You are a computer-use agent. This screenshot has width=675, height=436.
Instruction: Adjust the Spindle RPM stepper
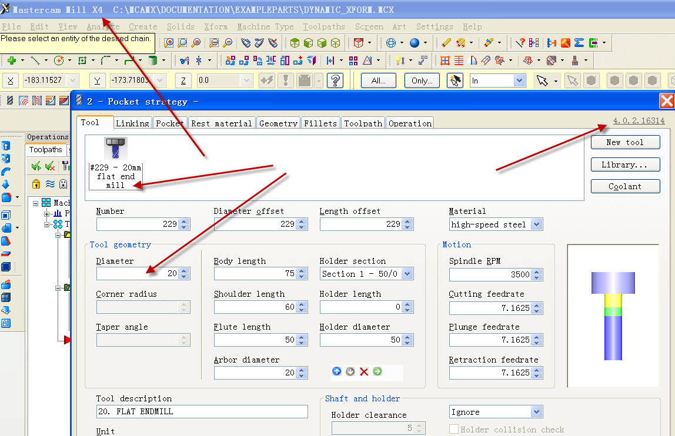537,274
